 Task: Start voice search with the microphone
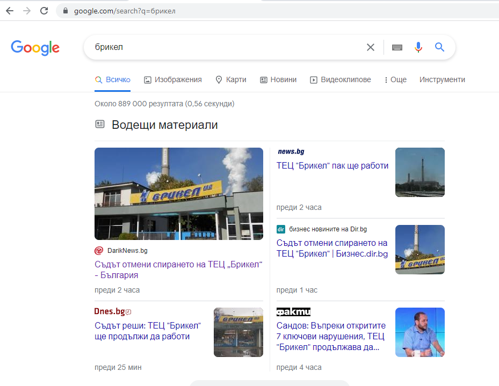point(418,47)
